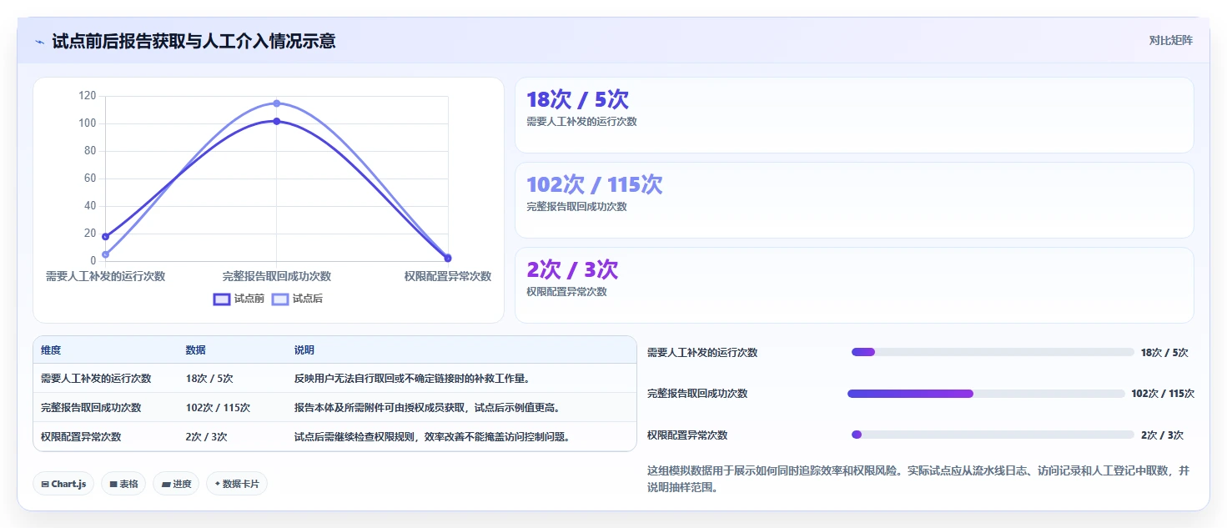Click the chart axis label 需要人工补发的运行次数
Image resolution: width=1227 pixels, height=528 pixels.
tap(105, 276)
